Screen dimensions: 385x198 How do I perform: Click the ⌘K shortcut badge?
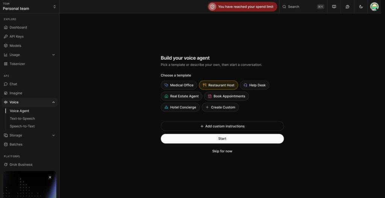320,7
